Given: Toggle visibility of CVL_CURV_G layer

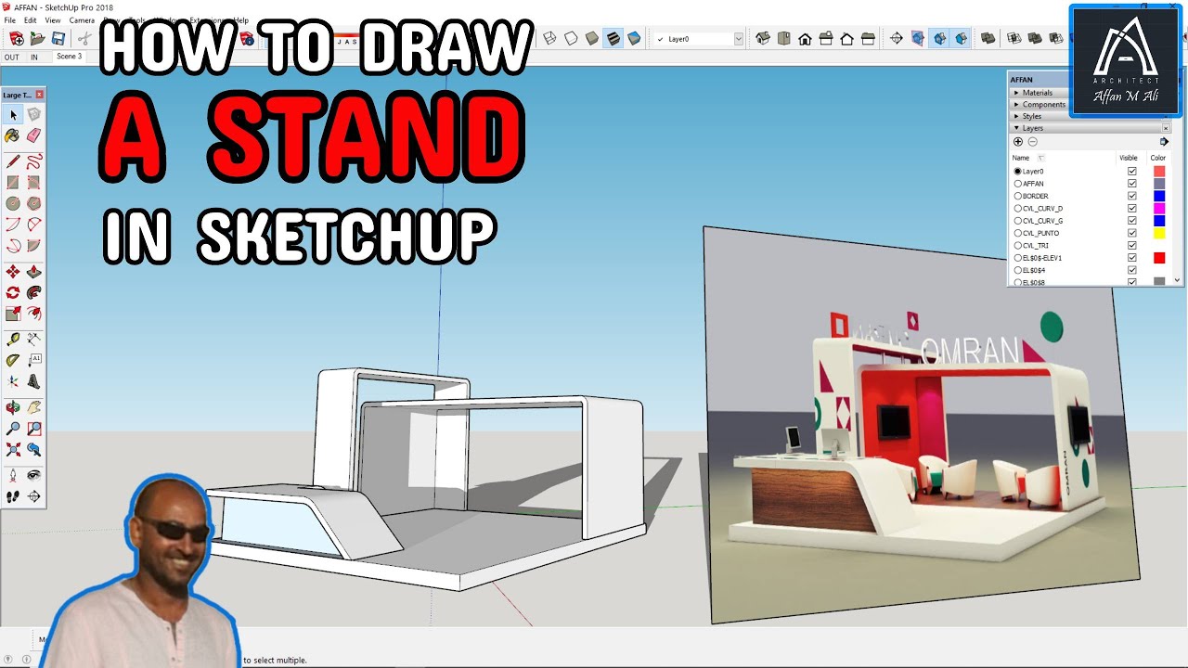Looking at the screenshot, I should click(x=1131, y=221).
